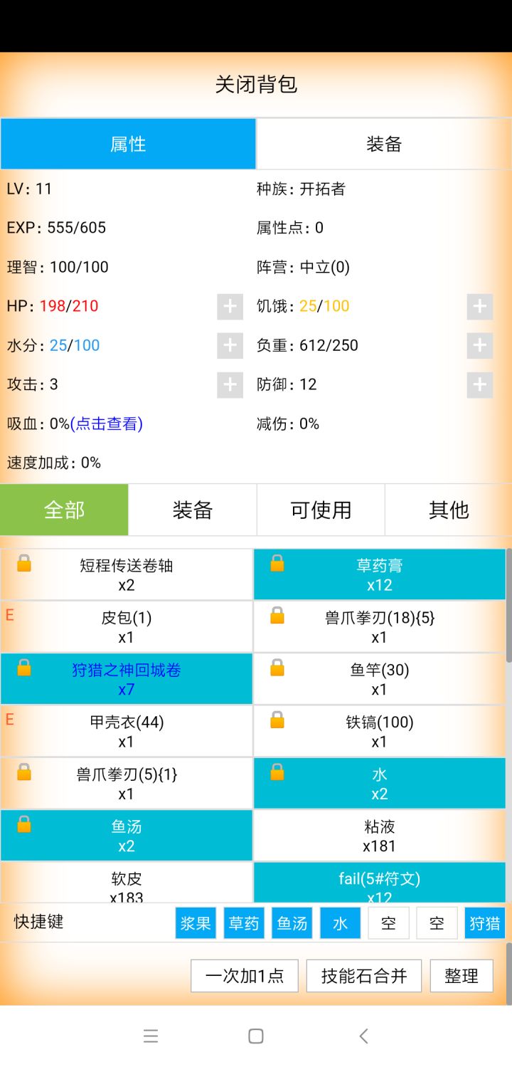Image resolution: width=512 pixels, height=1067 pixels.
Task: Toggle the lock on 鱼汤 item
Action: click(x=24, y=824)
